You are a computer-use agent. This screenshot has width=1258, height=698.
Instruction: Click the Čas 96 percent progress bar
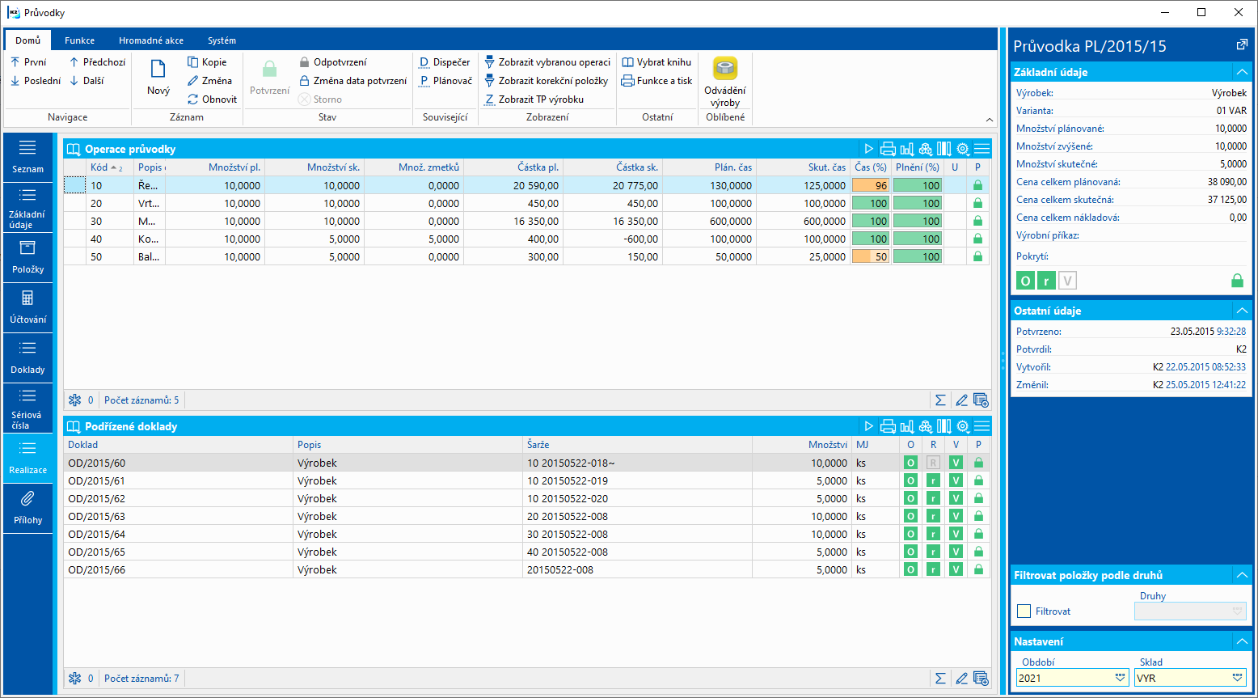pyautogui.click(x=871, y=186)
